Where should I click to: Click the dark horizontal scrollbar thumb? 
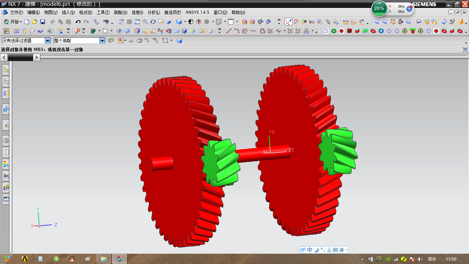click(20, 58)
